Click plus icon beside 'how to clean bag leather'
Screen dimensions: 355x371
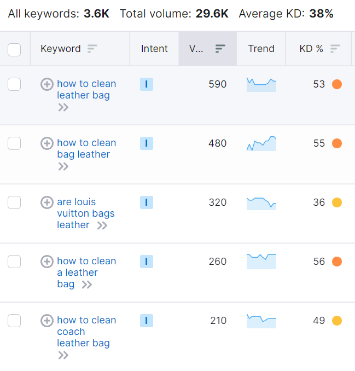tap(47, 143)
